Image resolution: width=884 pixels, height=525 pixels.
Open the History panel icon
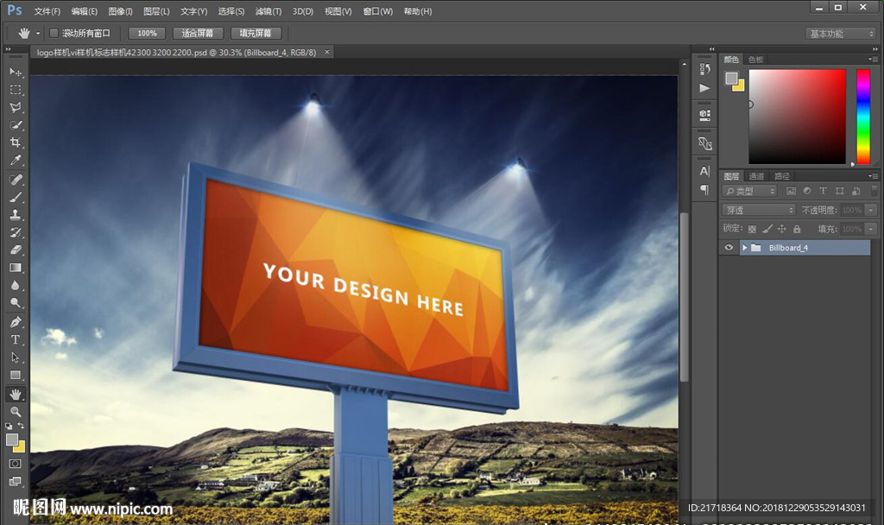click(x=705, y=69)
